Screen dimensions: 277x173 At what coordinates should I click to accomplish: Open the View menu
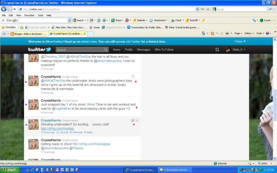pos(19,15)
